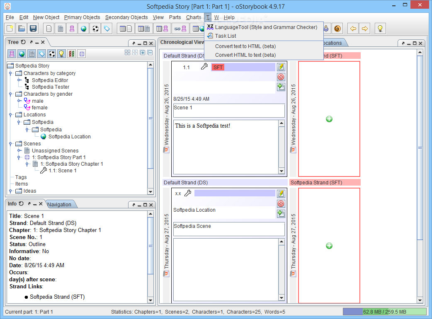Collapse the Characters by gender node
This screenshot has height=319, width=432.
pos(10,94)
